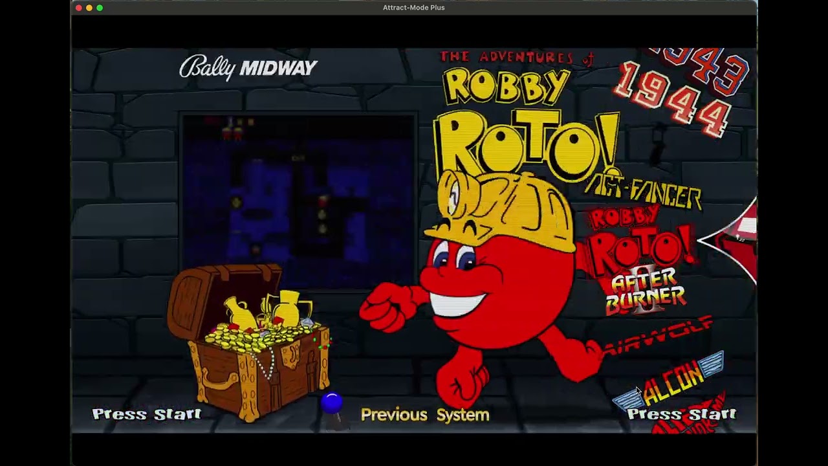The width and height of the screenshot is (828, 466).
Task: Select the 1944 game logo
Action: pyautogui.click(x=671, y=98)
